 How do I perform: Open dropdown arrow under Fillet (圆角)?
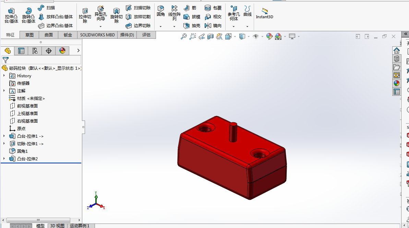click(161, 27)
